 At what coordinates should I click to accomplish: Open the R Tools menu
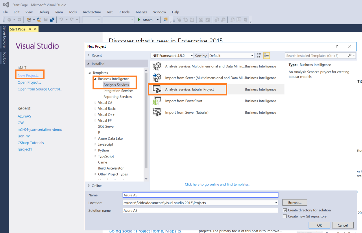(x=124, y=12)
